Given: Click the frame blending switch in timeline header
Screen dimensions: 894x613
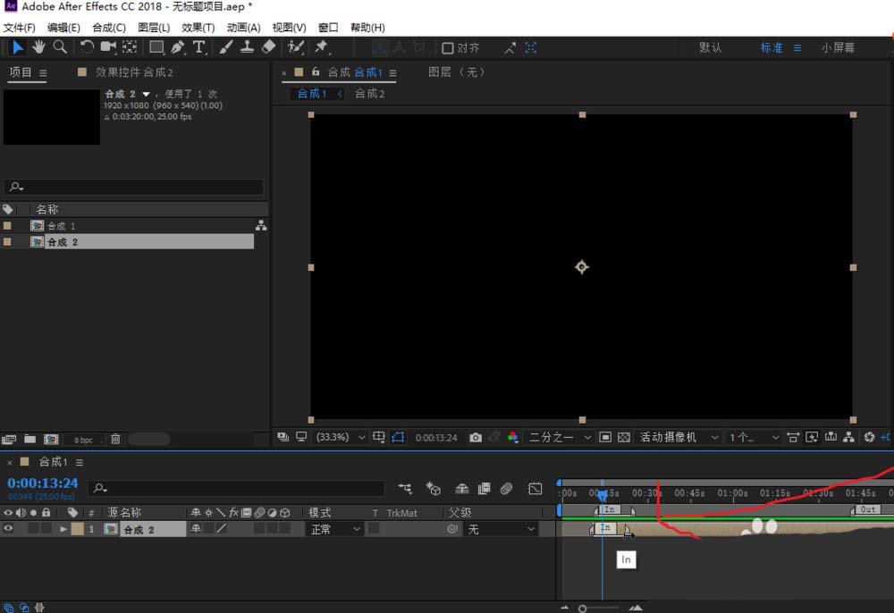Looking at the screenshot, I should click(x=484, y=488).
